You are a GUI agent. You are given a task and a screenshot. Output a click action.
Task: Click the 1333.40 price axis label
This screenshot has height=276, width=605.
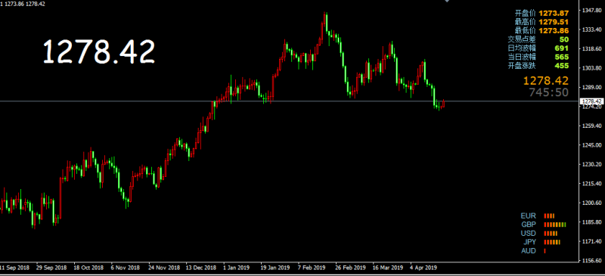tap(593, 29)
